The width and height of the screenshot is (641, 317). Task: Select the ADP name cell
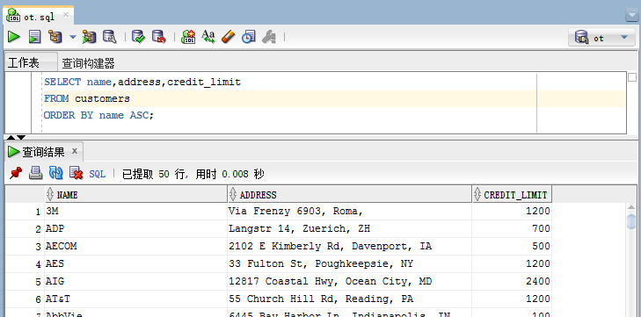[135, 229]
